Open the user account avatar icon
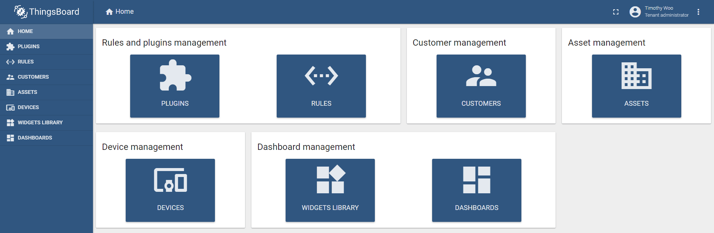This screenshot has width=714, height=233. pyautogui.click(x=634, y=12)
